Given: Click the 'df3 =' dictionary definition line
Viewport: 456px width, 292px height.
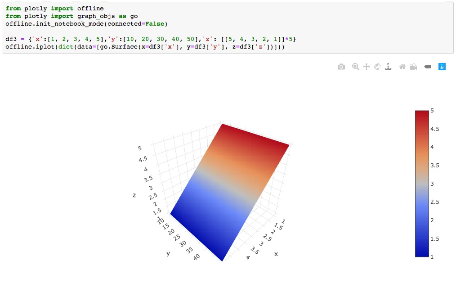Looking at the screenshot, I should click(151, 39).
